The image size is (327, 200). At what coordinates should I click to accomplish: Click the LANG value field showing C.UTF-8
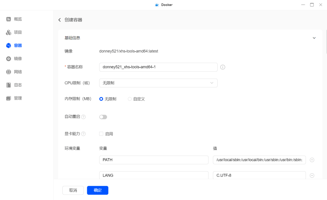pyautogui.click(x=260, y=175)
